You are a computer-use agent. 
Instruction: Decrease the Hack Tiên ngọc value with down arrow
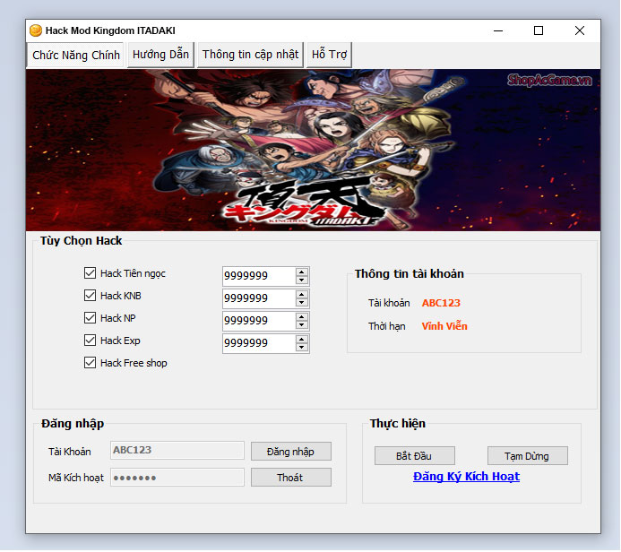(302, 280)
